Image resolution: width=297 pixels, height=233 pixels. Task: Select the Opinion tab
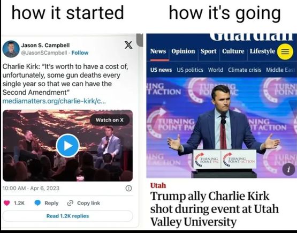pos(183,51)
